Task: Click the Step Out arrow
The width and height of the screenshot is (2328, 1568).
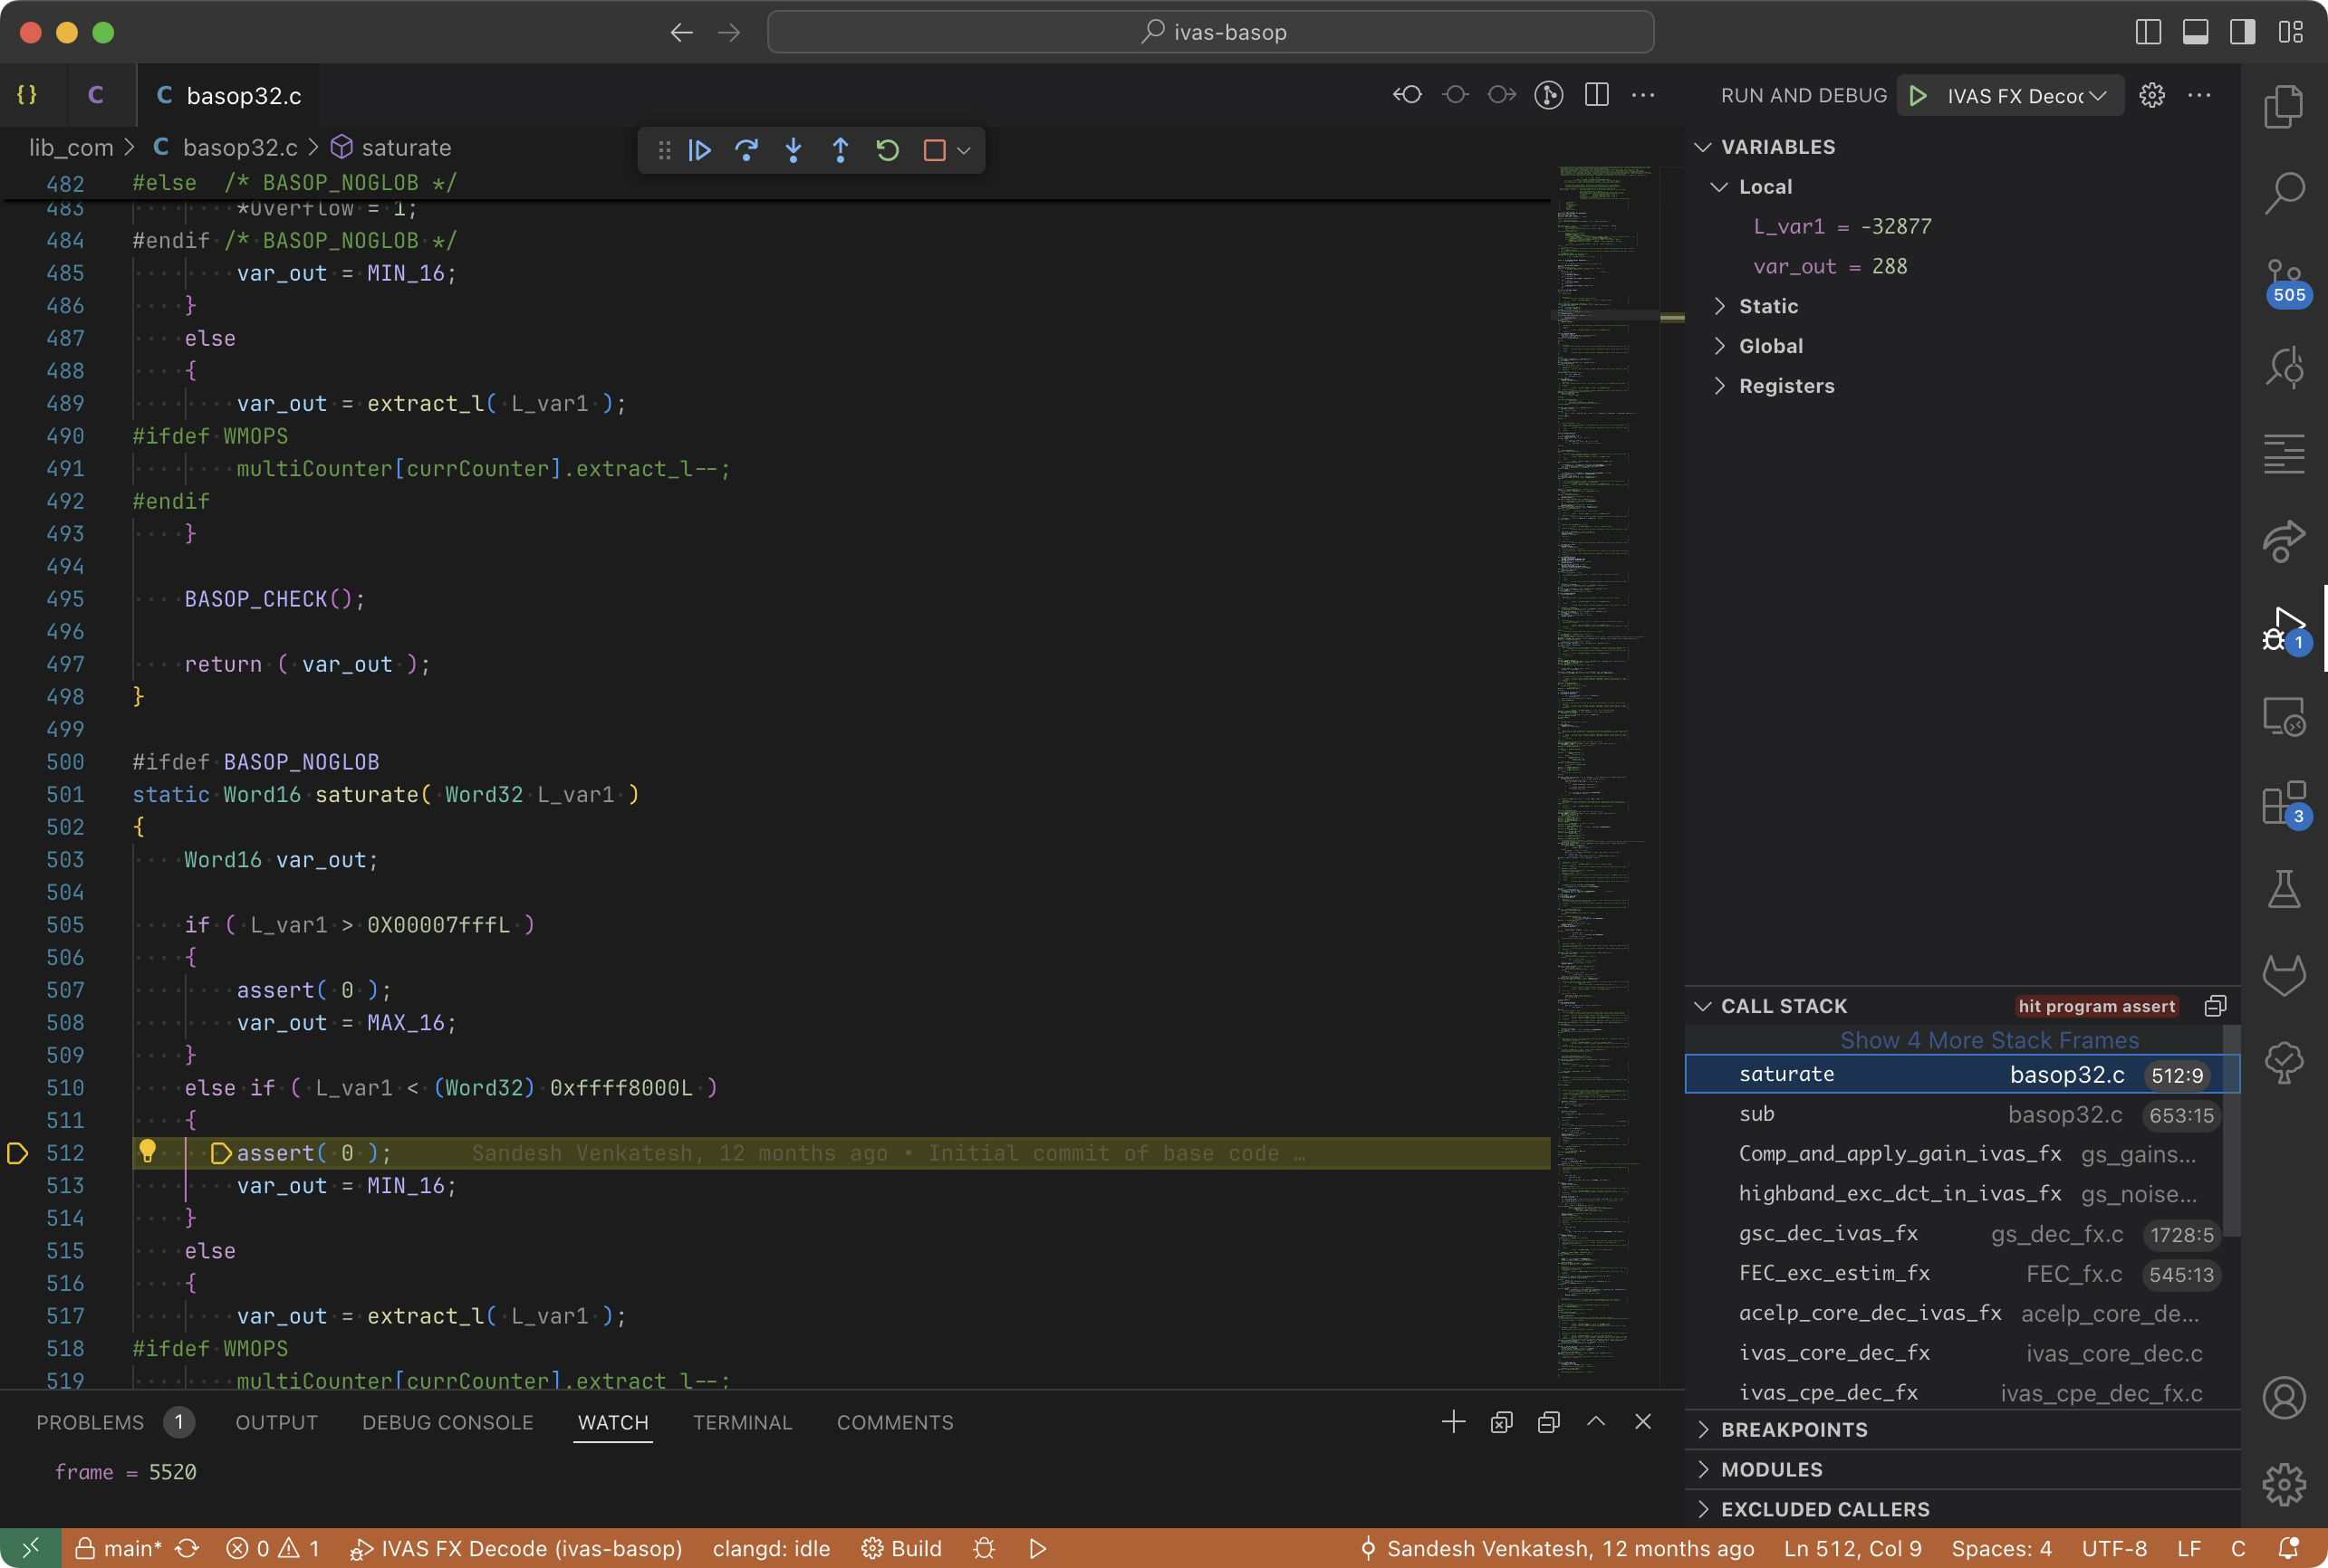Action: coord(841,150)
